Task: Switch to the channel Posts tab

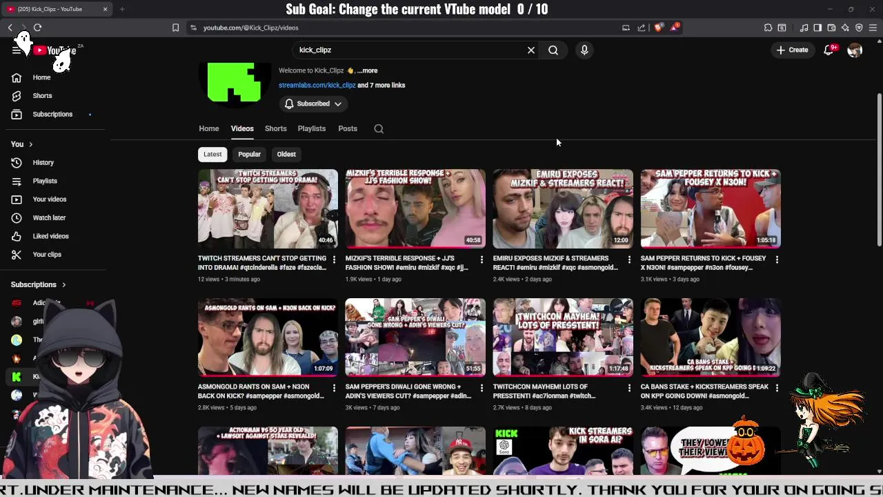Action: pos(348,128)
